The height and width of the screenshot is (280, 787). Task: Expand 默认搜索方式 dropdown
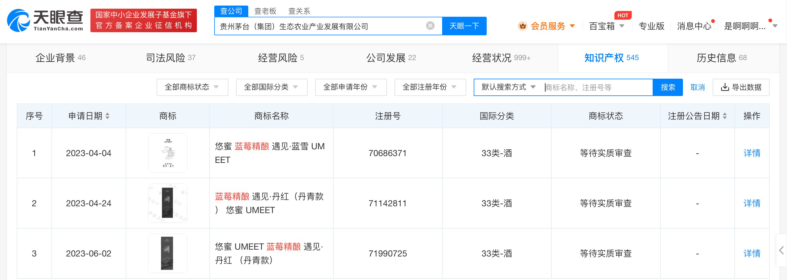point(508,87)
